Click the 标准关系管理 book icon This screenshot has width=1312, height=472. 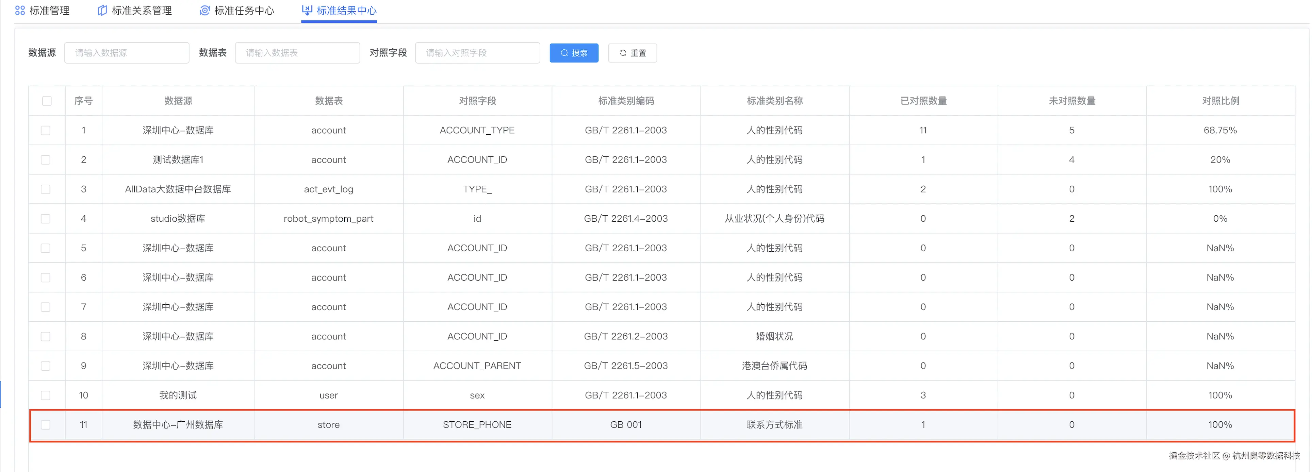tap(102, 10)
